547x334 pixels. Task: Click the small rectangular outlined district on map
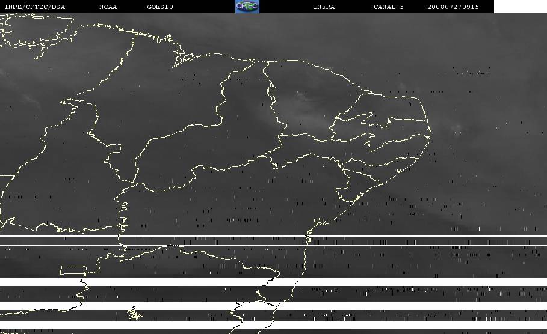click(72, 269)
